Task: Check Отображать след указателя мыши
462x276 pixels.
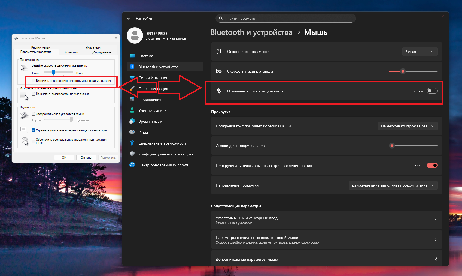Action: [x=33, y=114]
